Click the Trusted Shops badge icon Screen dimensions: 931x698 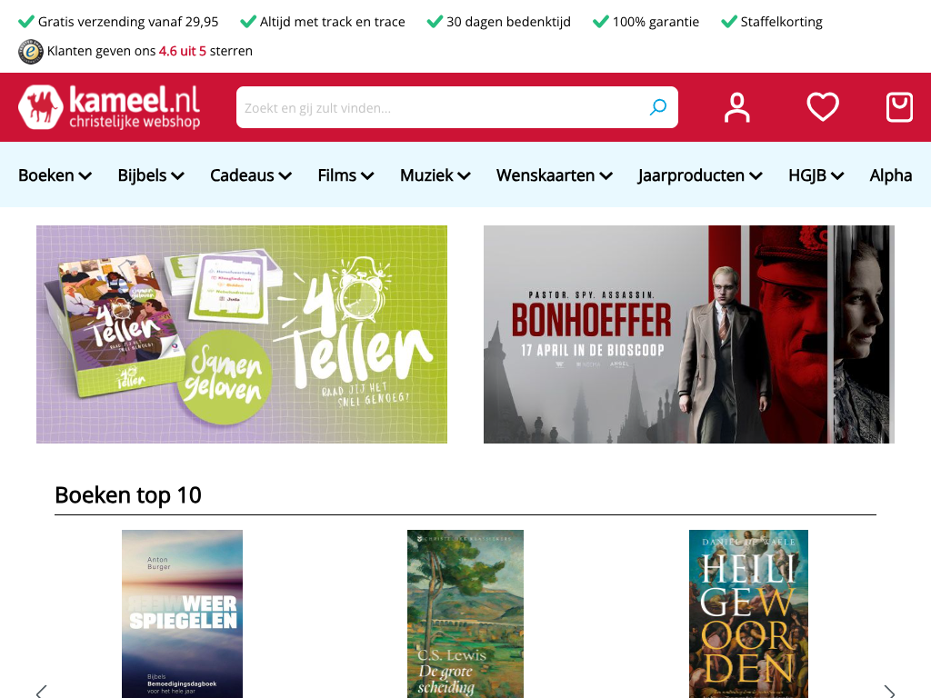[x=31, y=52]
